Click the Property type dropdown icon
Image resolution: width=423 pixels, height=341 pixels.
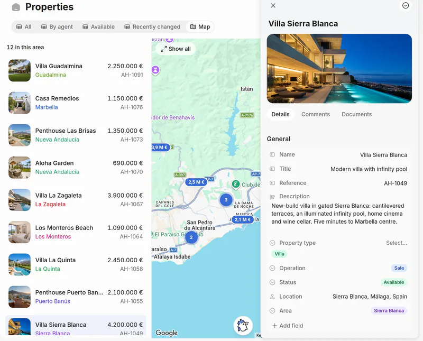pos(272,243)
